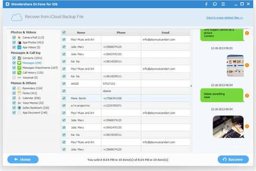The height and width of the screenshot is (171, 256).
Task: Go back with the Home button
Action: pos(23,160)
